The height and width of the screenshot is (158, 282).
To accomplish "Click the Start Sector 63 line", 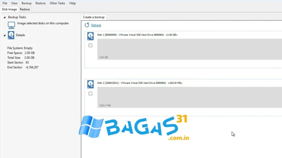I will click(18, 63).
